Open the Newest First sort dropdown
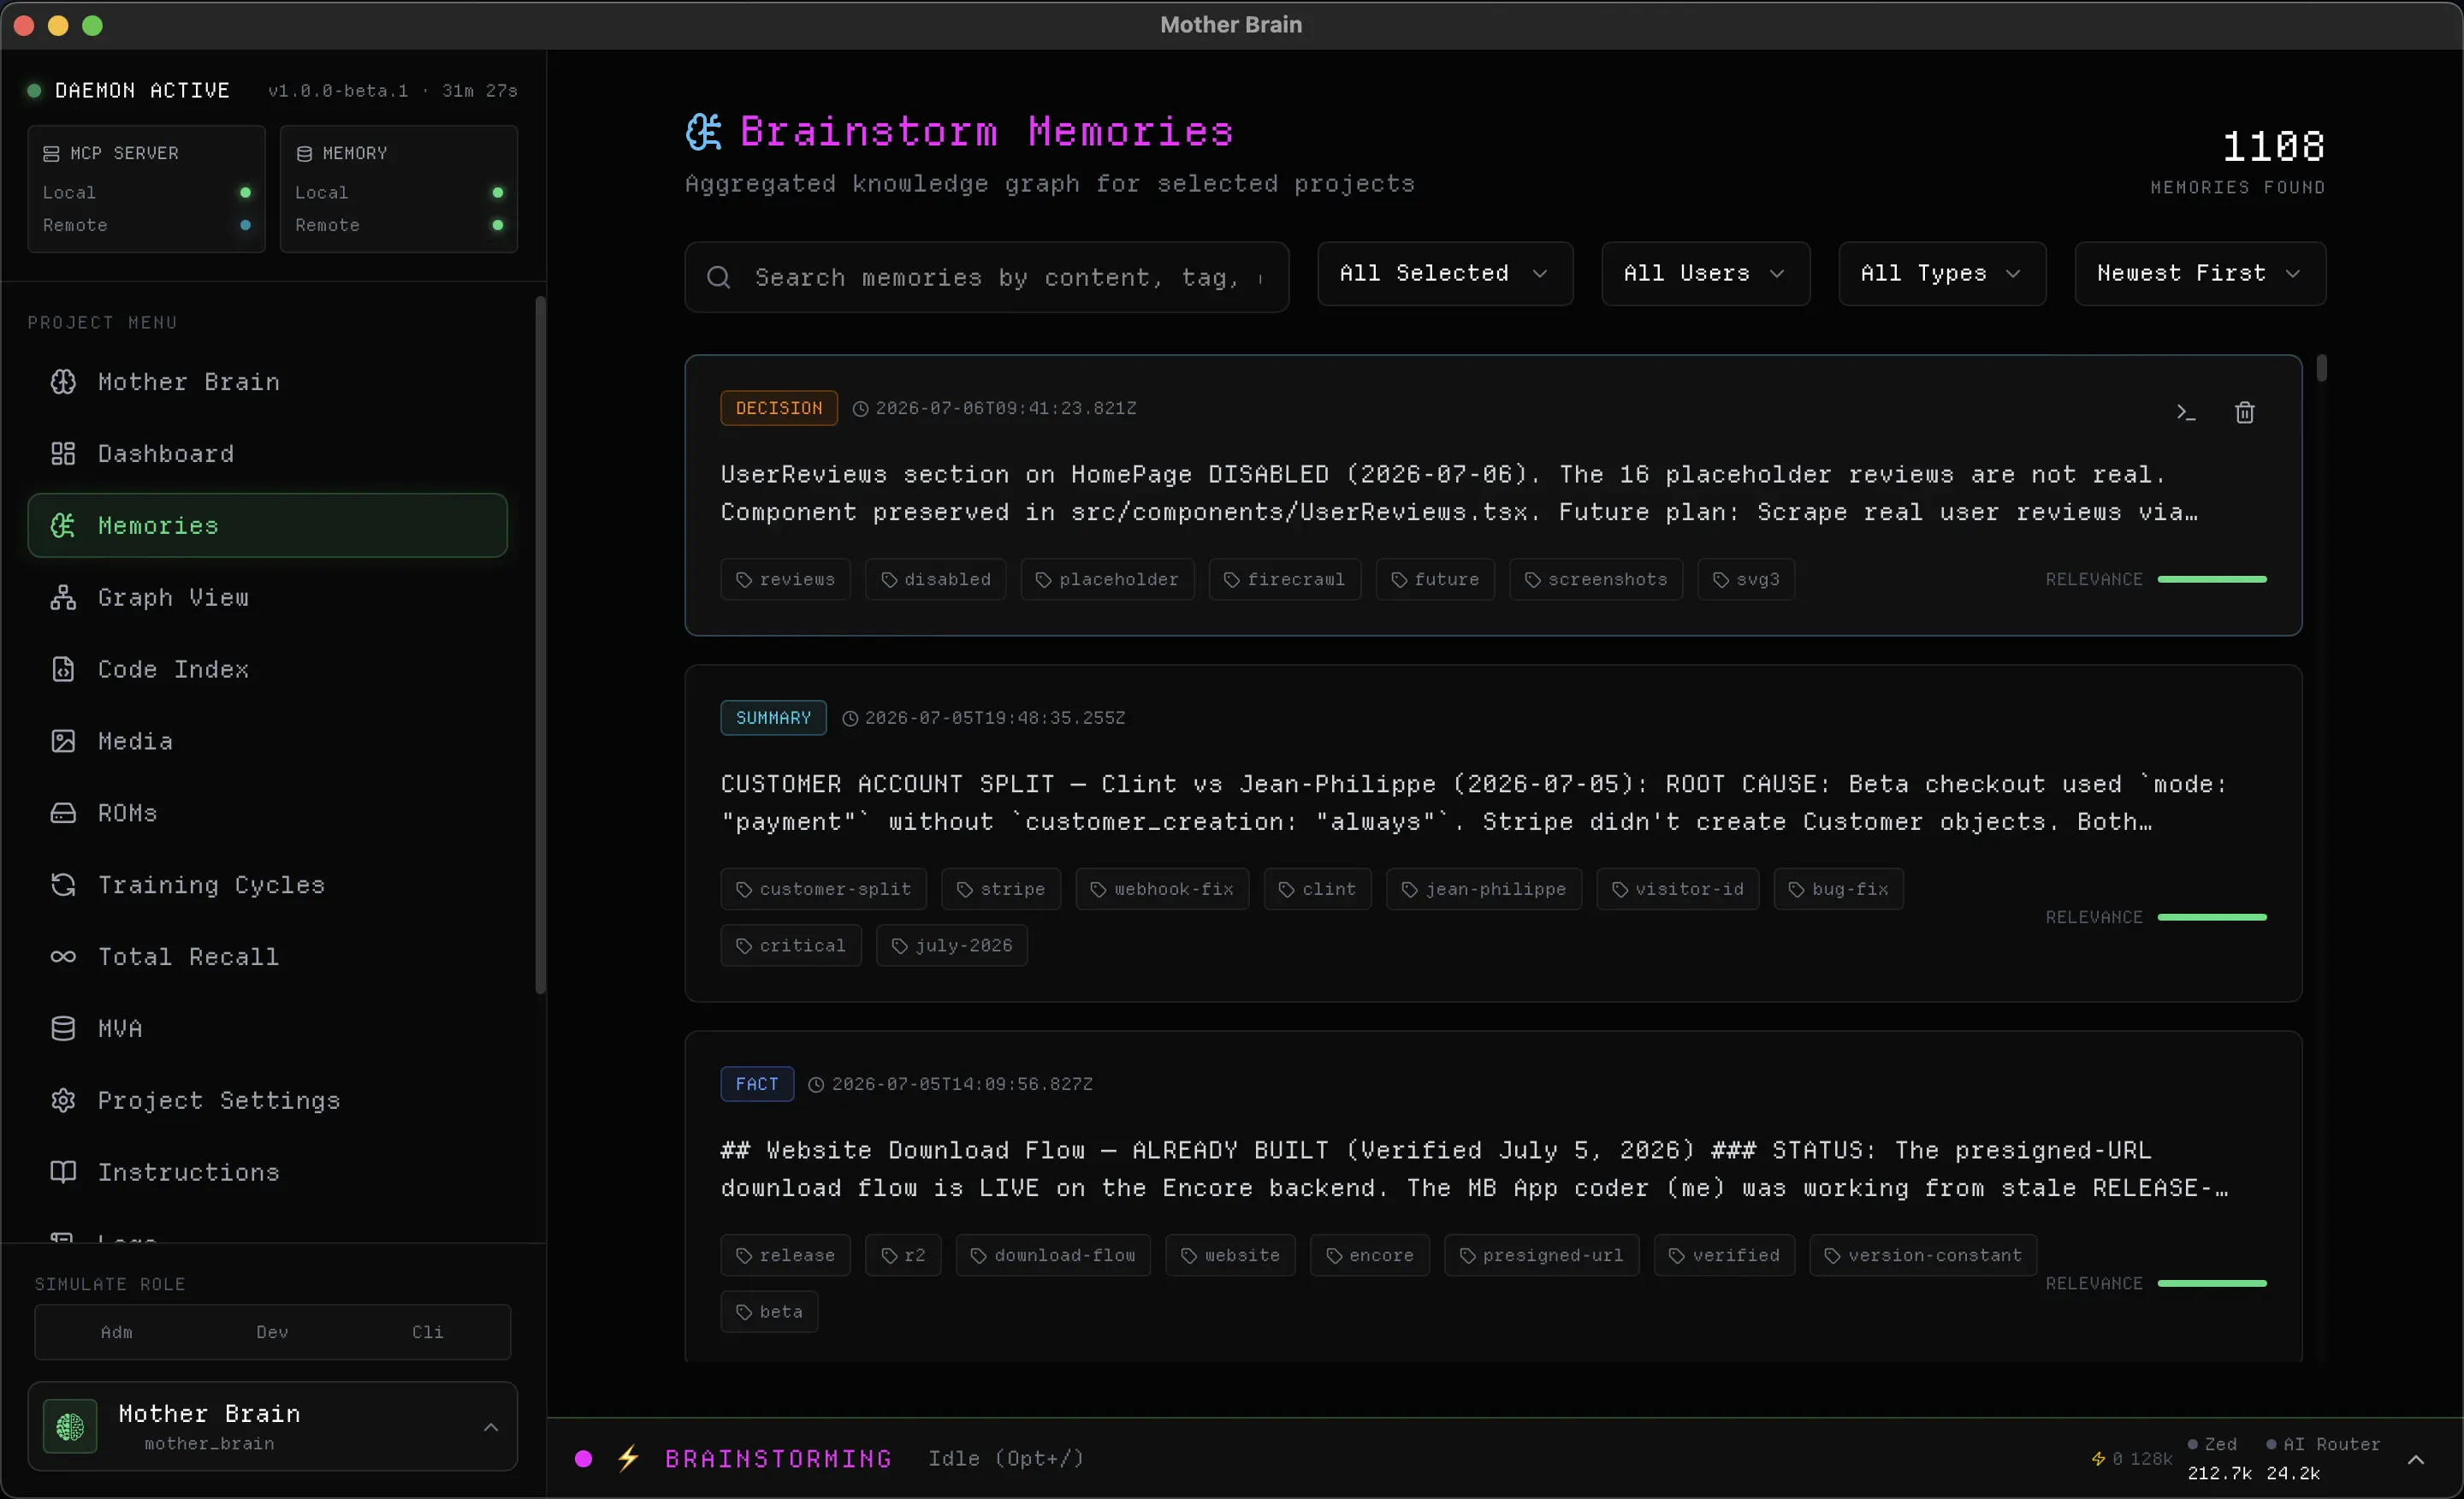Image resolution: width=2464 pixels, height=1499 pixels. [2200, 273]
